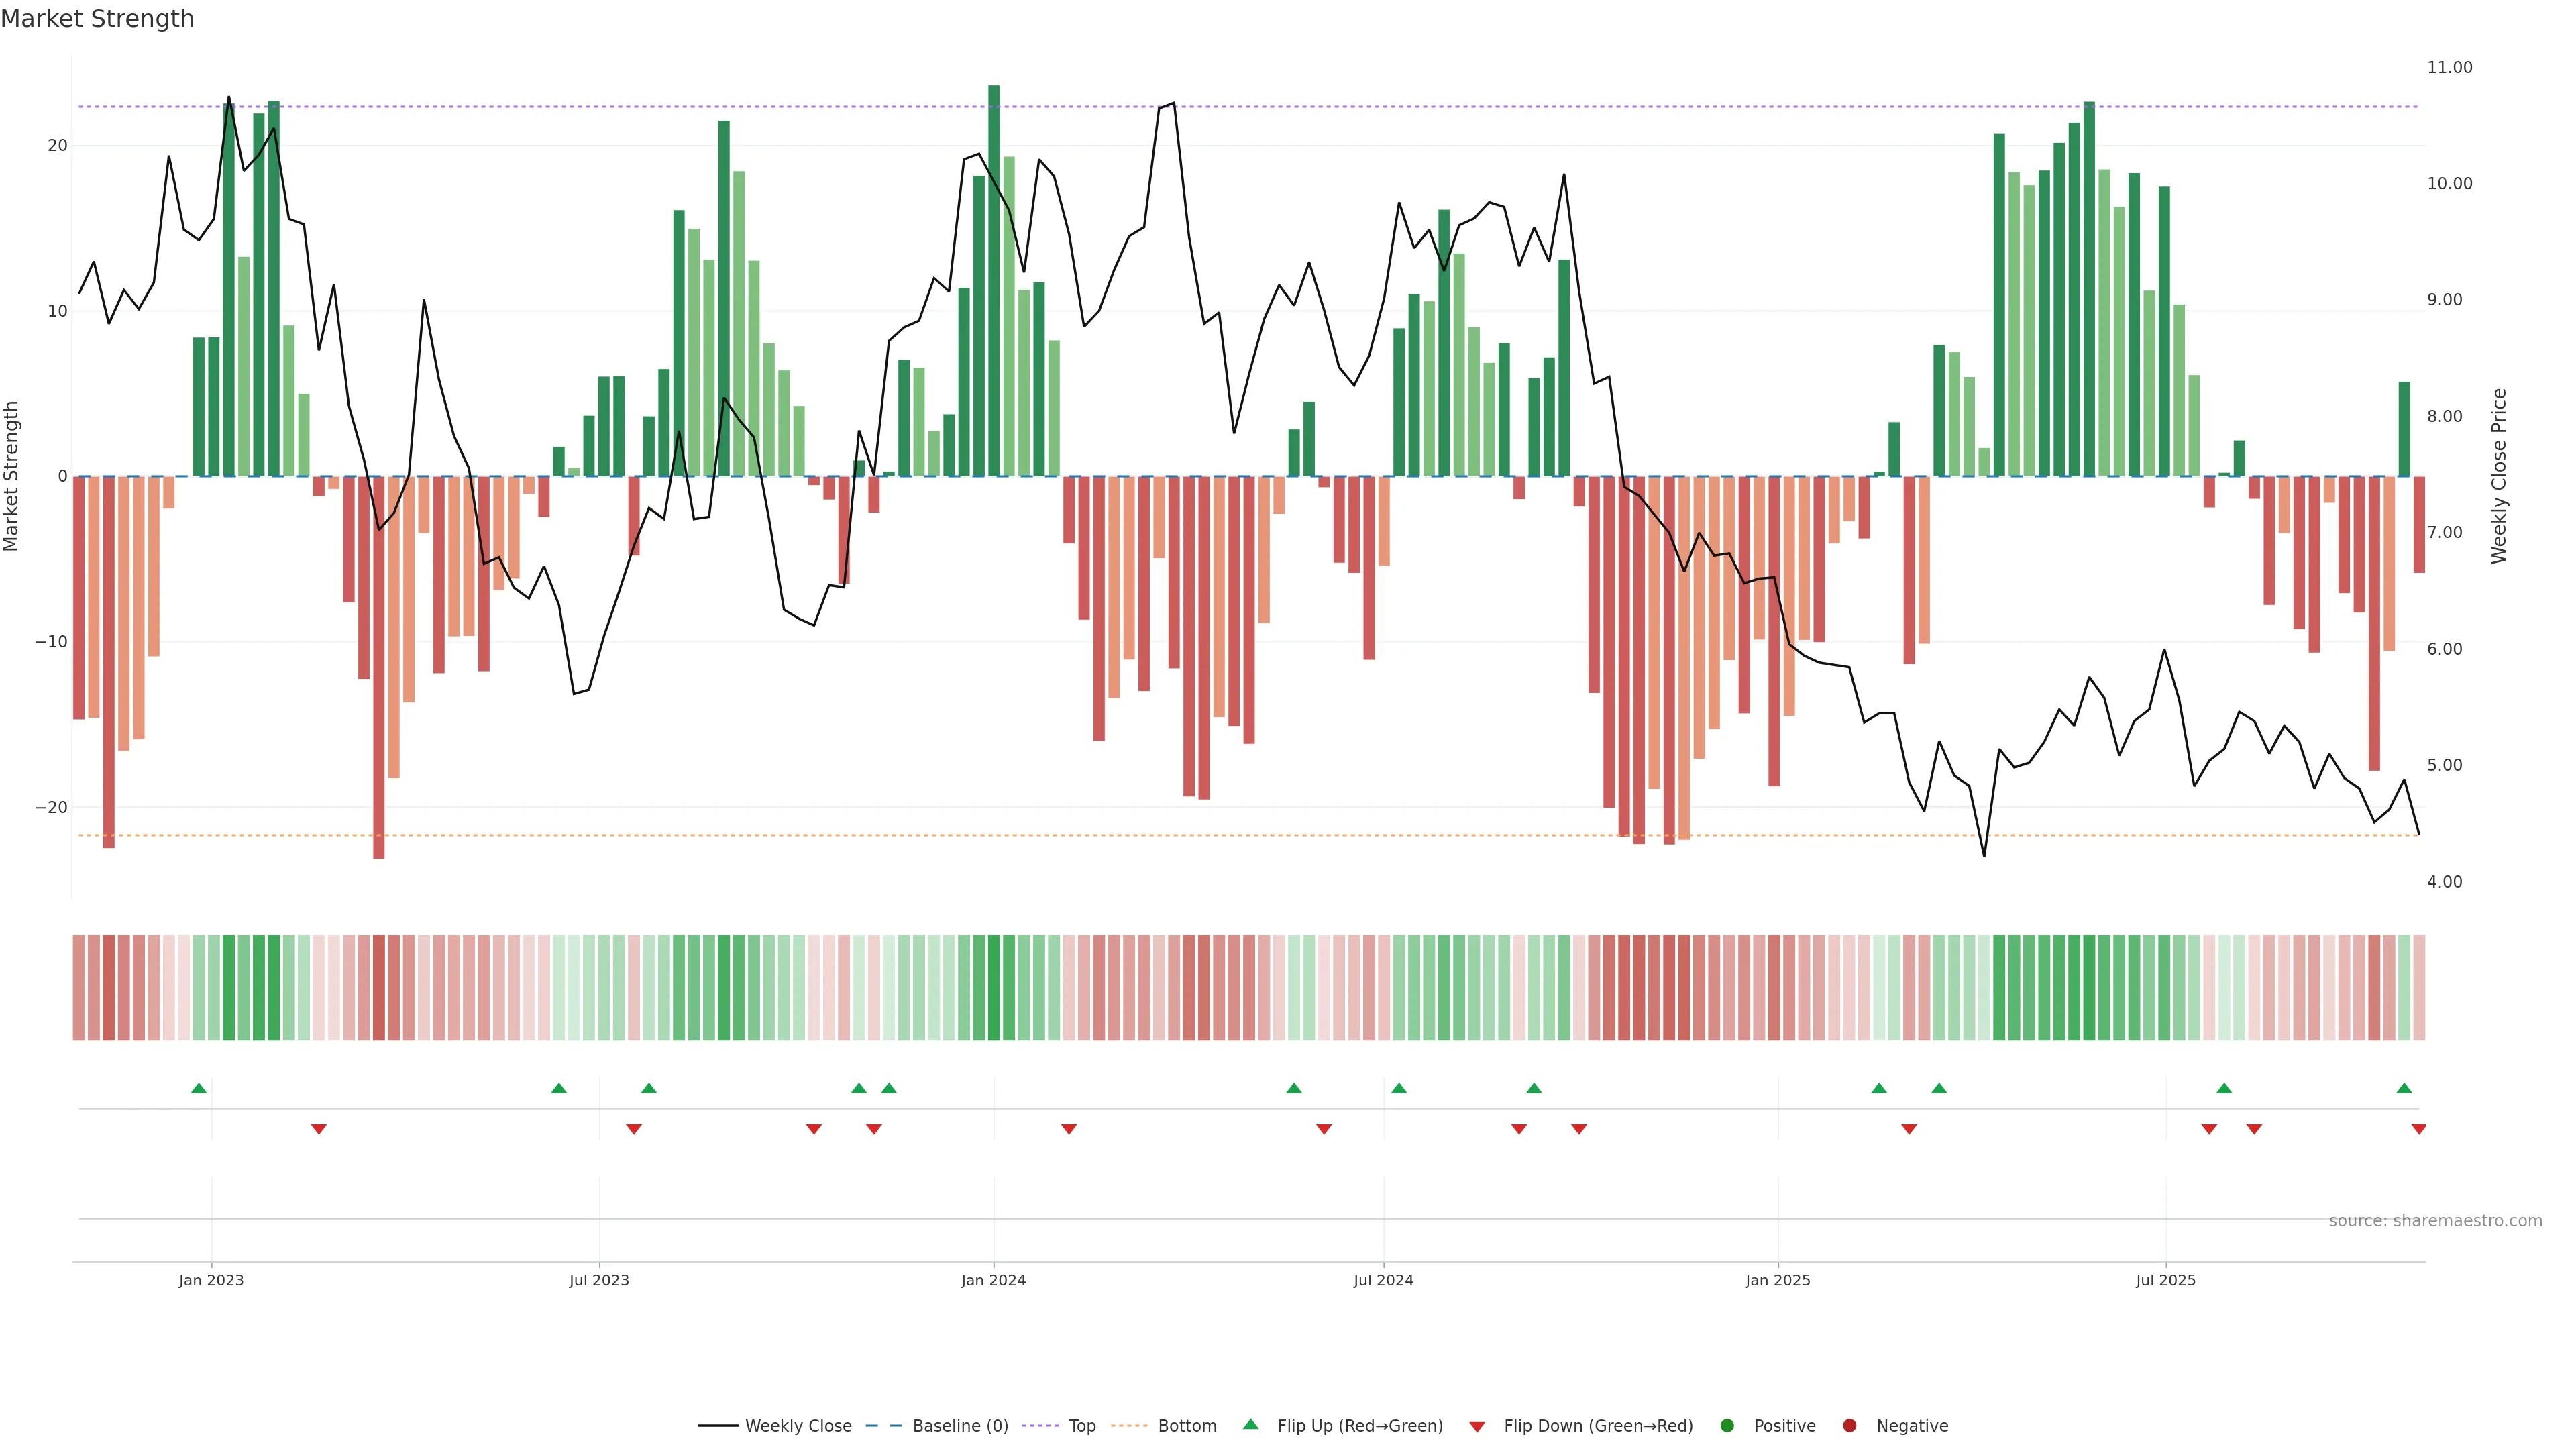Viewport: 2576px width, 1449px height.
Task: Click the green Flip Up legend triangle
Action: coord(1250,1424)
